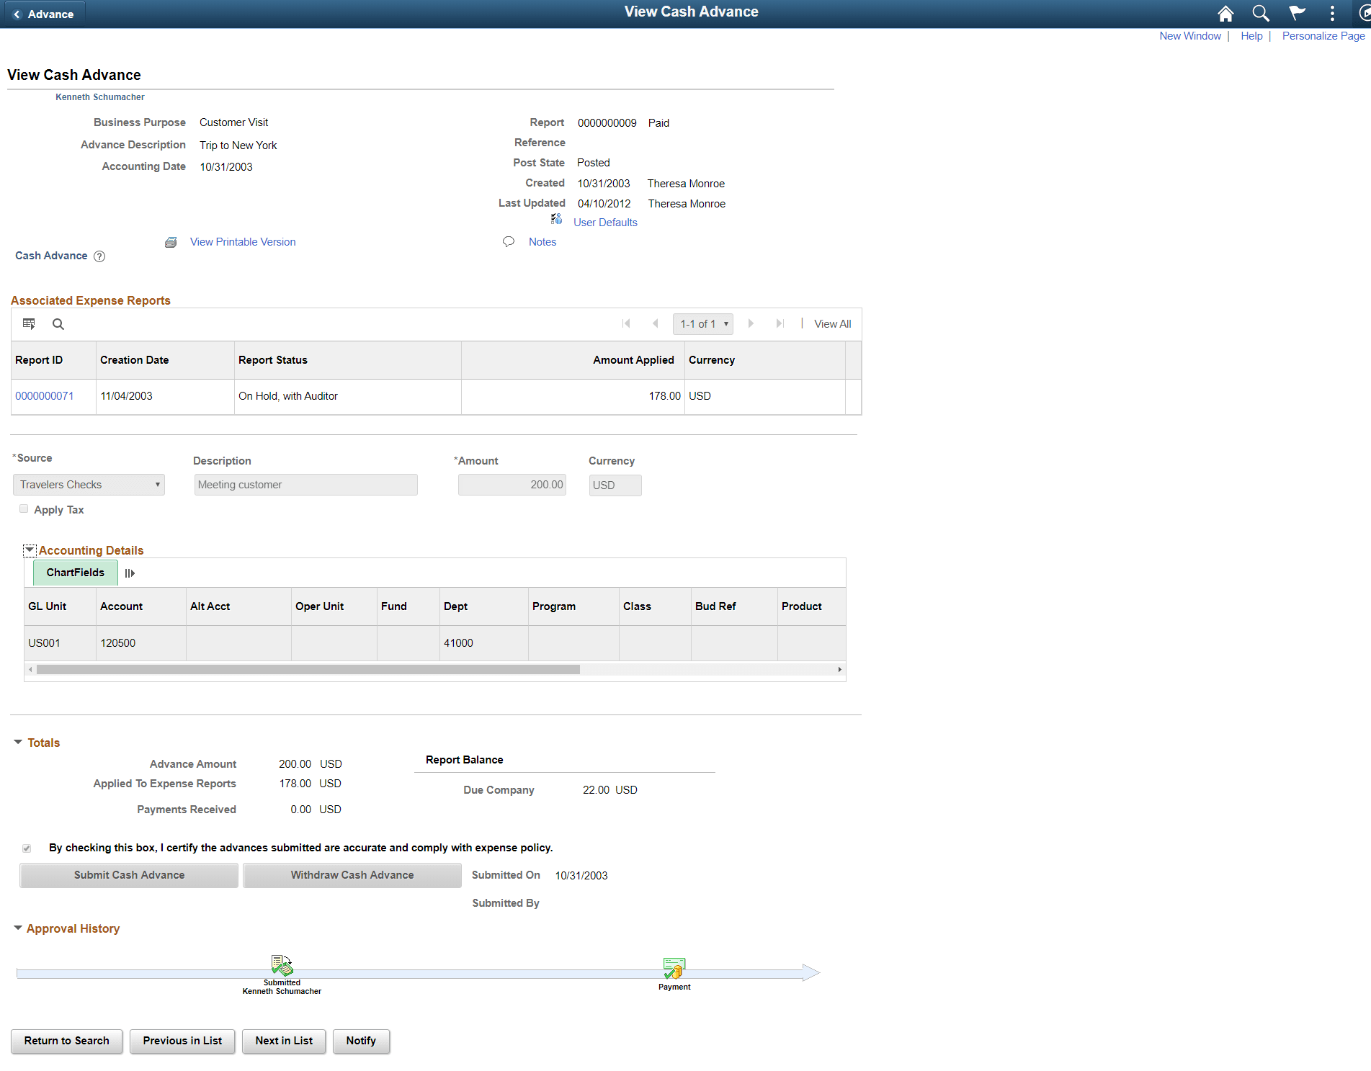The image size is (1371, 1071).
Task: Open global search via magnifying glass icon
Action: pyautogui.click(x=1261, y=13)
